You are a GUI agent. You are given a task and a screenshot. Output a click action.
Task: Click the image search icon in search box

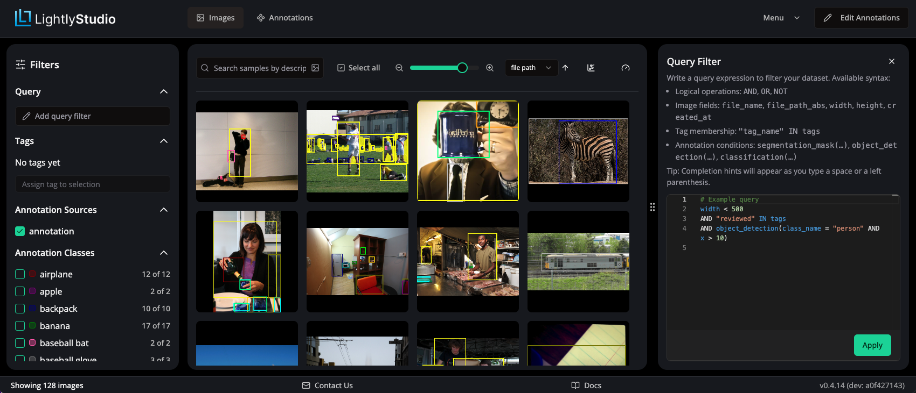pyautogui.click(x=315, y=68)
